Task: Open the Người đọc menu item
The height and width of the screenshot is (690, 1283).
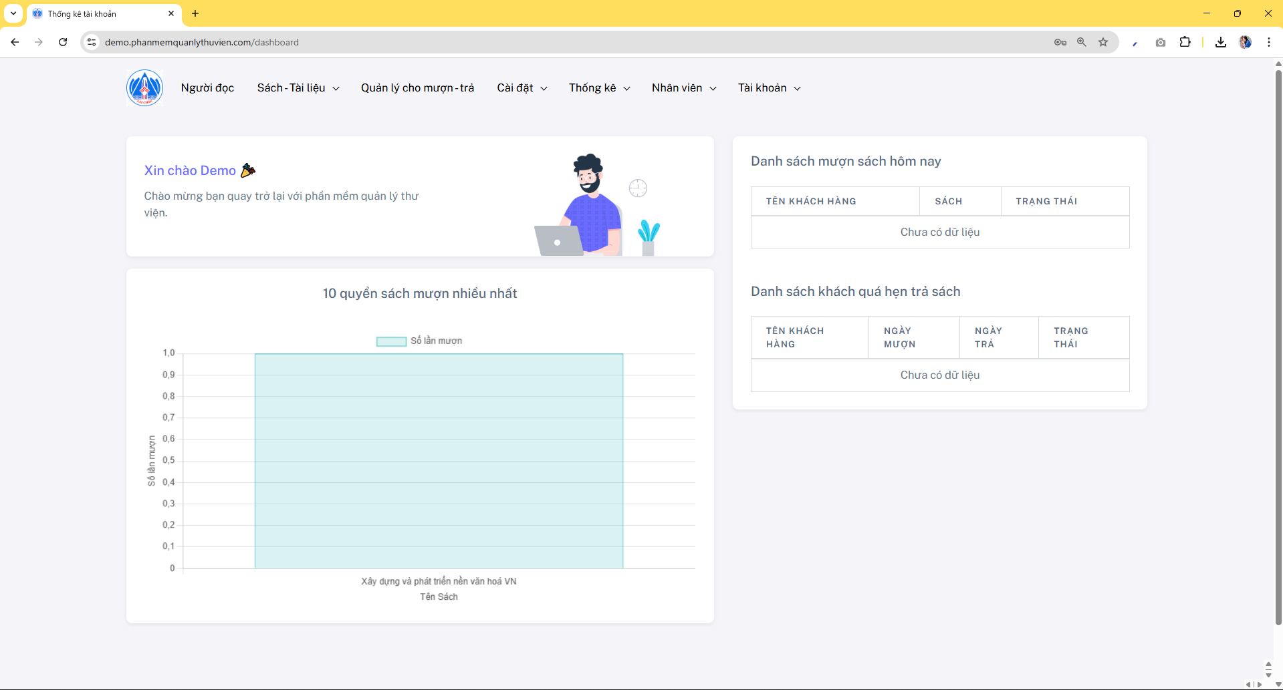Action: [207, 88]
